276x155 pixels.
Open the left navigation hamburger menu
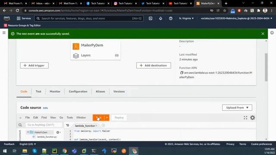pos(4,33)
